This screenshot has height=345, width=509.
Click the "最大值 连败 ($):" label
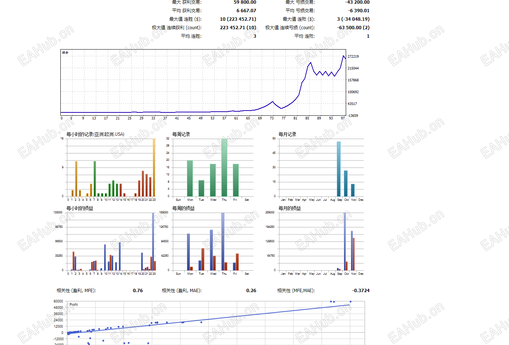[299, 19]
